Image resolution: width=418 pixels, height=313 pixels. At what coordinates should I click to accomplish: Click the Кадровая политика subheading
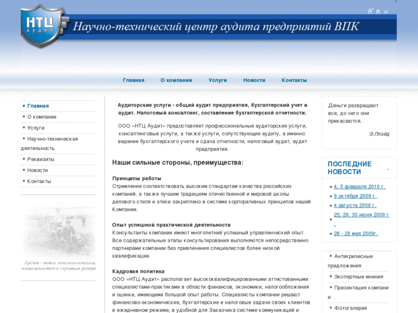click(x=138, y=271)
